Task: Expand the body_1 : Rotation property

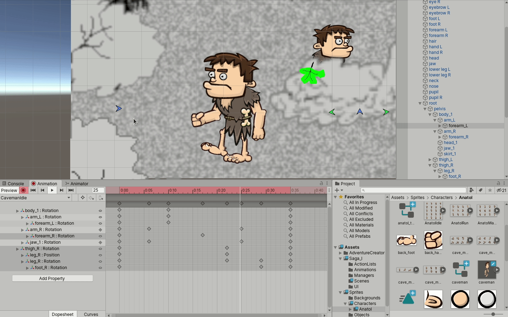Action: click(x=17, y=211)
